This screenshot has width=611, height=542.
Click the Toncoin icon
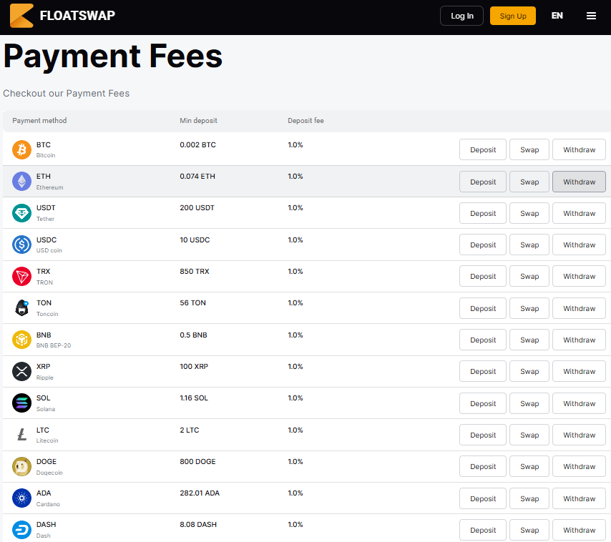tap(21, 308)
